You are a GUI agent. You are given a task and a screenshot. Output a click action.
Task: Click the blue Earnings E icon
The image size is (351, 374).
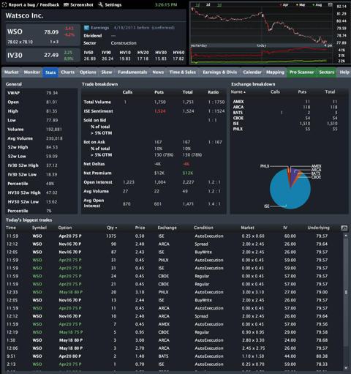(x=86, y=28)
